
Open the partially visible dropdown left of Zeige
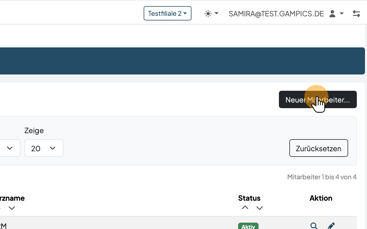[10, 148]
